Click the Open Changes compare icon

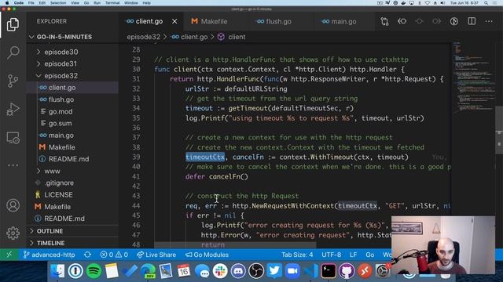(x=384, y=21)
